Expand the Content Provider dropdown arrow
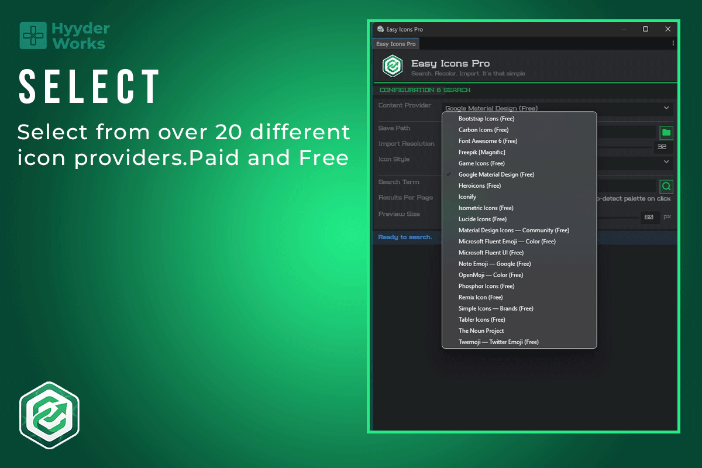Viewport: 702px width, 468px height. (x=666, y=108)
